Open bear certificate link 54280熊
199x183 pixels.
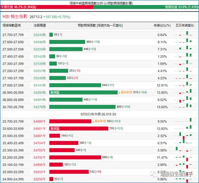[40, 93]
